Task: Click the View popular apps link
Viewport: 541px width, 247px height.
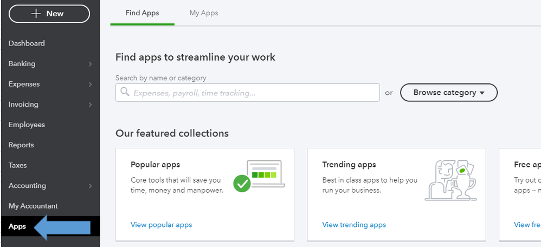Action: click(x=161, y=225)
